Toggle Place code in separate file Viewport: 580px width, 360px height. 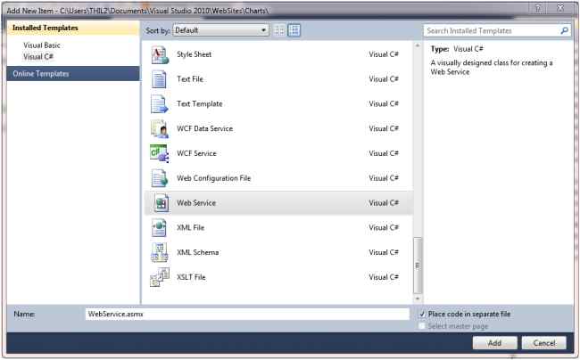pyautogui.click(x=422, y=315)
